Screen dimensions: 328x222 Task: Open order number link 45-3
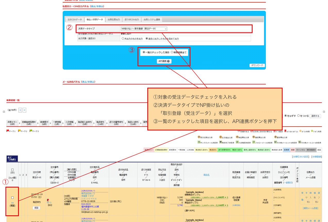pyautogui.click(x=49, y=203)
